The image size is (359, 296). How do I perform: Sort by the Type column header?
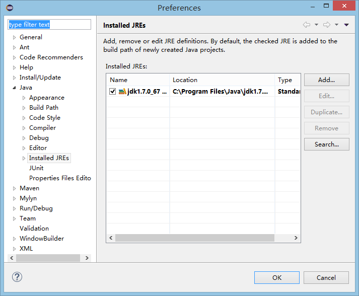[288, 80]
